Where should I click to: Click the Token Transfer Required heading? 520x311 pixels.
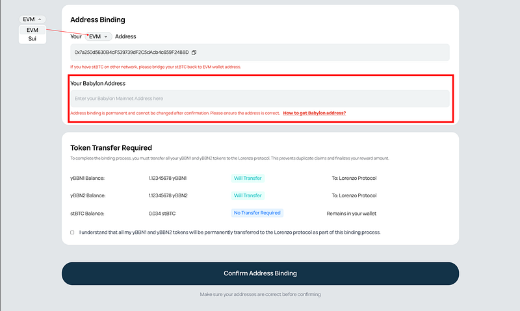(111, 148)
